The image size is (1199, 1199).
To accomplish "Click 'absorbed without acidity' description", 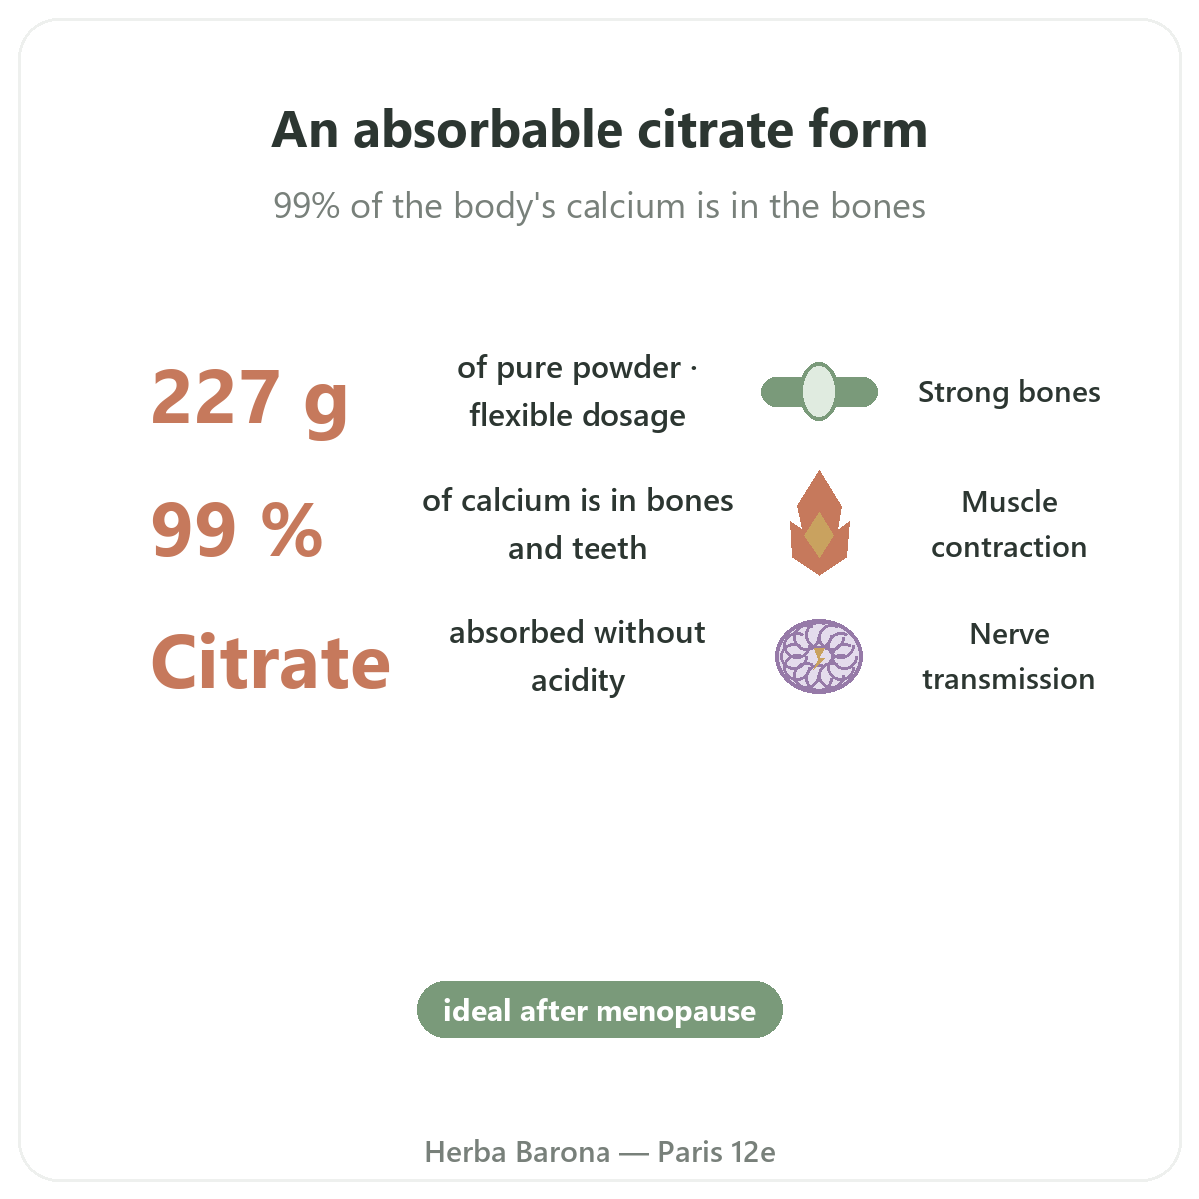I will (578, 656).
